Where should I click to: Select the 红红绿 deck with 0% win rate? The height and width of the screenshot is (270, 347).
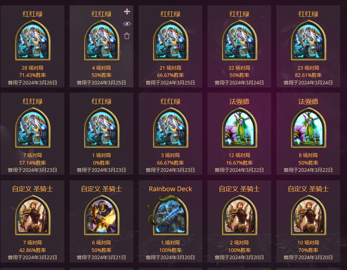(101, 134)
